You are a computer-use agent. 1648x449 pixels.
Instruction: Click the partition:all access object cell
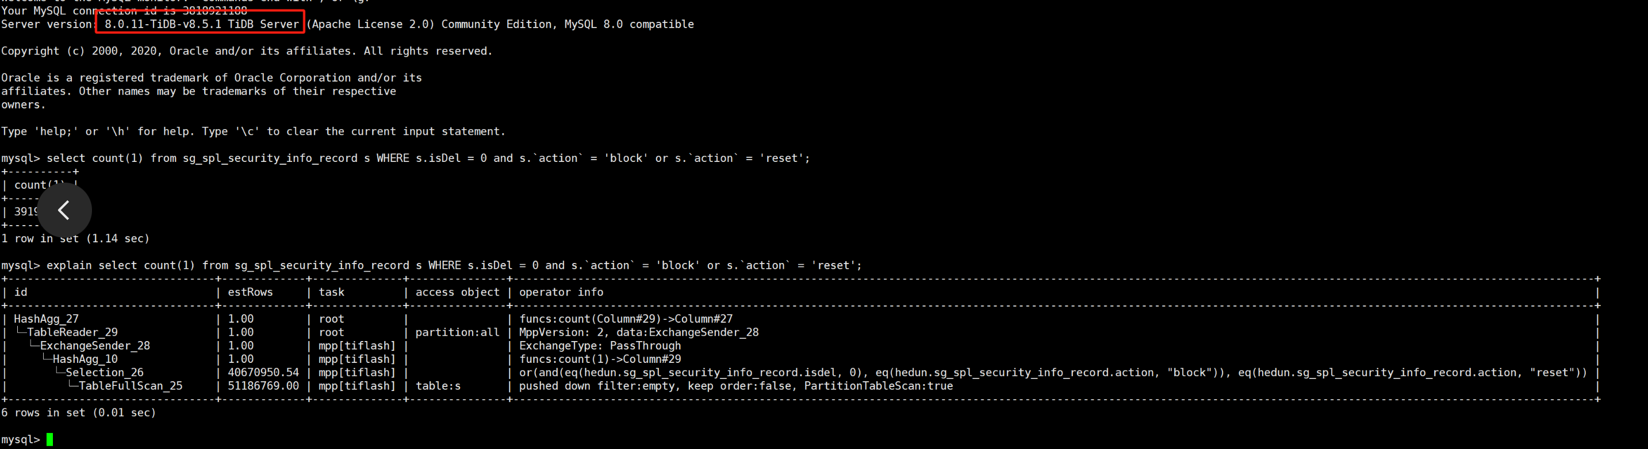tap(457, 332)
